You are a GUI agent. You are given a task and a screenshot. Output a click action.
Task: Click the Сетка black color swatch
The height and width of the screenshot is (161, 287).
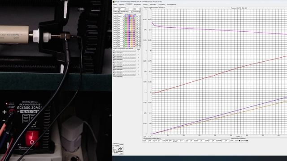239,141
